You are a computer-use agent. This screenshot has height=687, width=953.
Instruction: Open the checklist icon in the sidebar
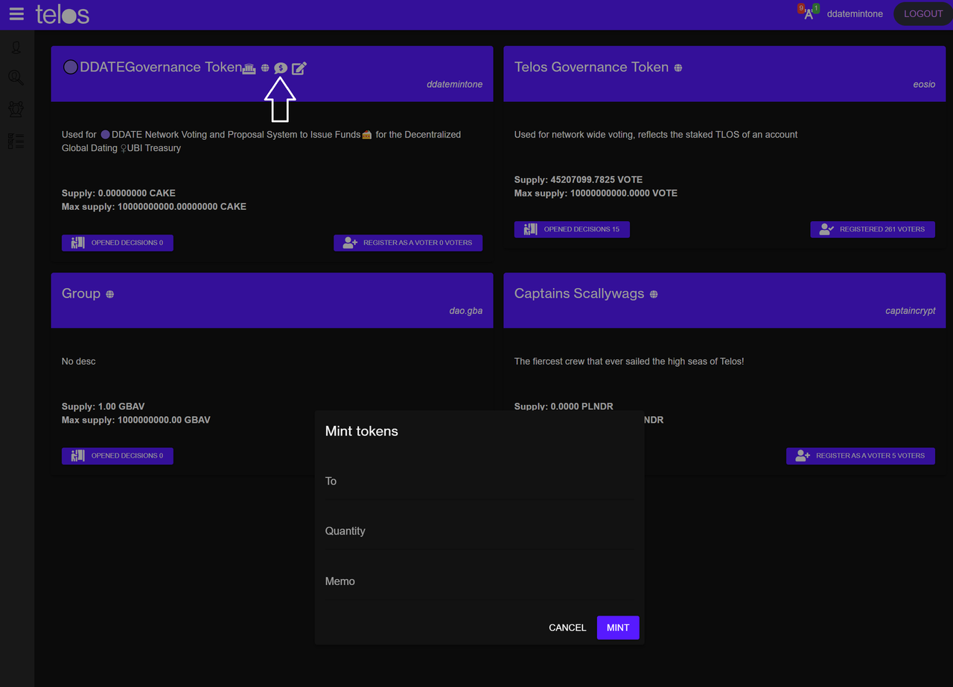tap(16, 141)
